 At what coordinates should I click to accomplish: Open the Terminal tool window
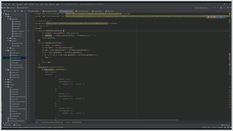pyautogui.click(x=17, y=125)
